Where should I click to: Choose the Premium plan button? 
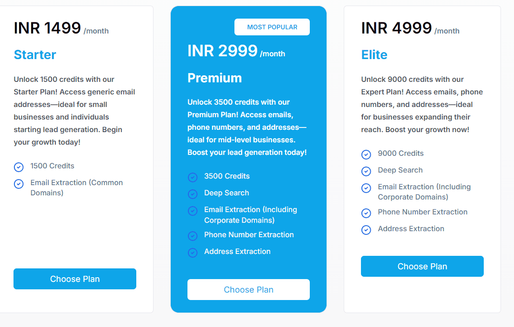click(x=248, y=290)
